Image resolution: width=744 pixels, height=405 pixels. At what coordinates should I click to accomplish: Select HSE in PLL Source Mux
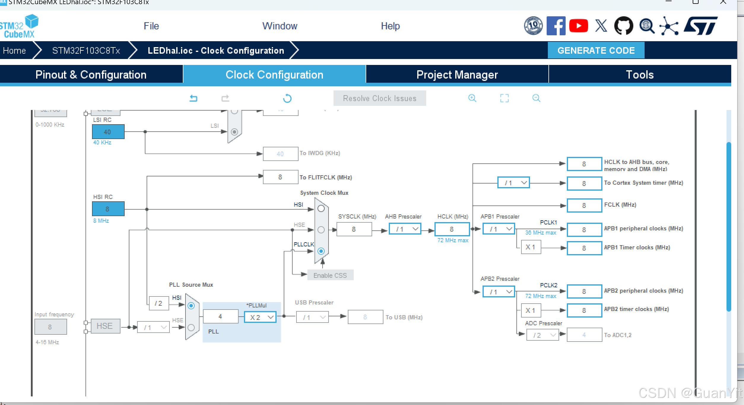191,328
